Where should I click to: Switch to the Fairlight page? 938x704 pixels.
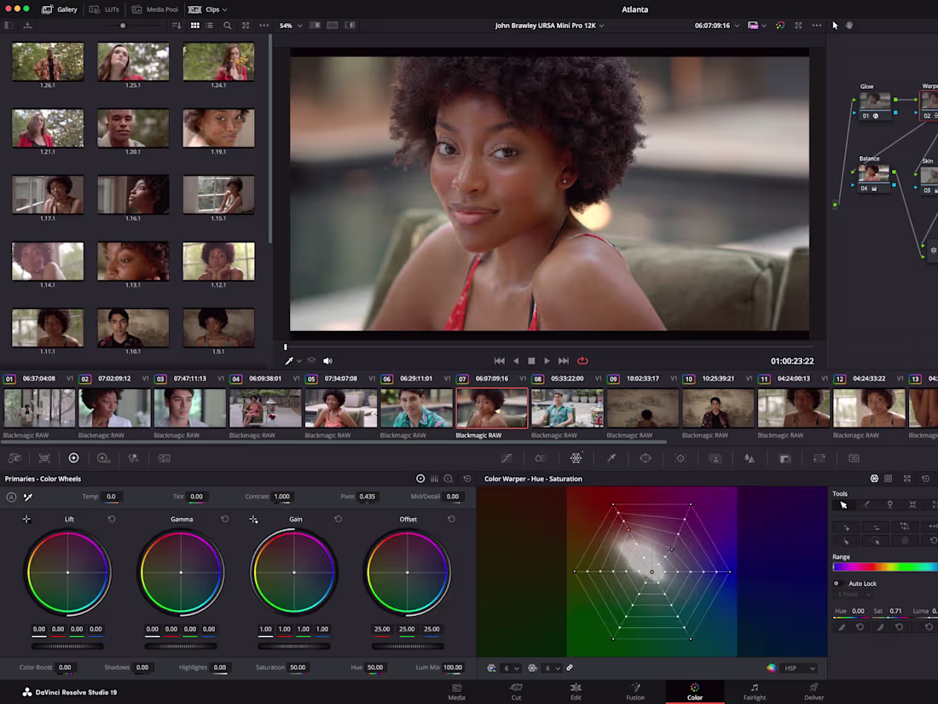[x=755, y=692]
